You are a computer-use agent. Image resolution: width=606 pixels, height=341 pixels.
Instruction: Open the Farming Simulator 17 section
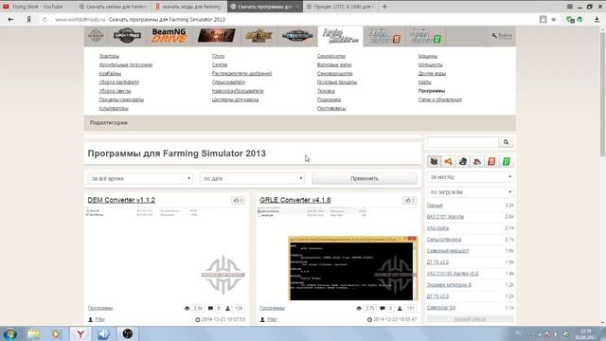tap(425, 36)
